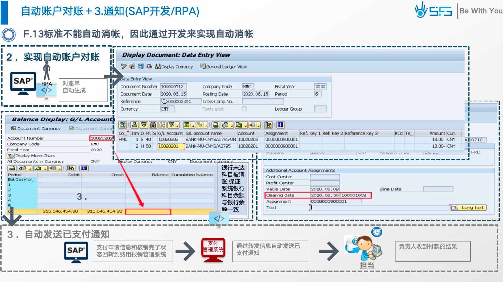Click the Display More Chars button

pos(31,156)
